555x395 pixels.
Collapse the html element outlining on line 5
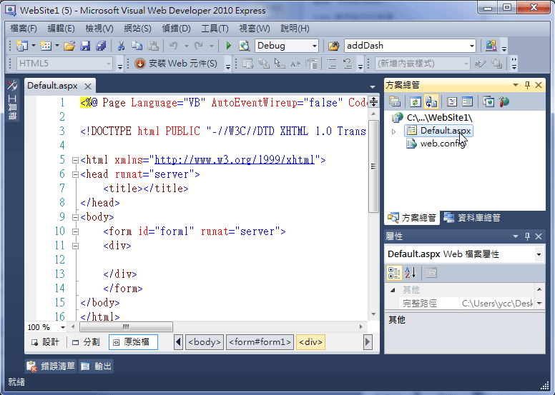click(x=75, y=160)
